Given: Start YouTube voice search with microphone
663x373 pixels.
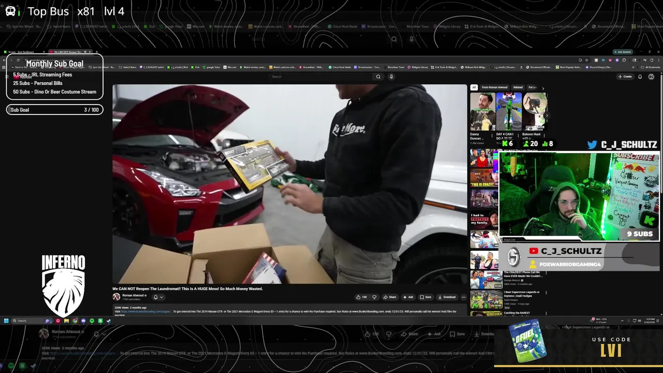Looking at the screenshot, I should coord(391,77).
